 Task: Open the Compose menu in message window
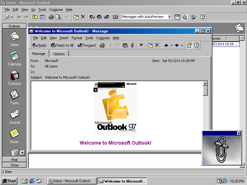pos(103,38)
